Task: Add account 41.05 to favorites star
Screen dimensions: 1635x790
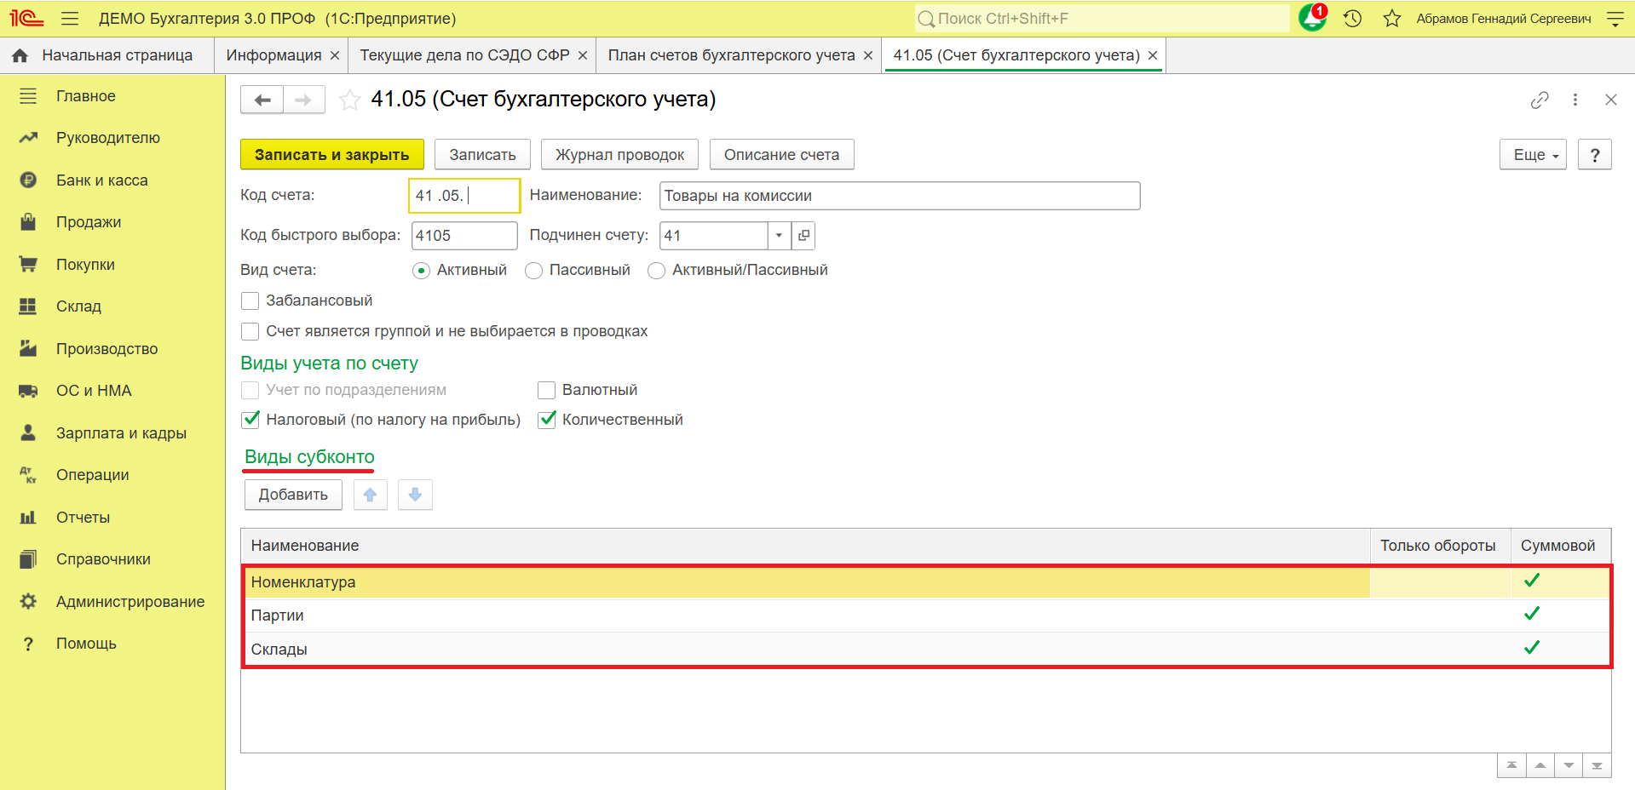Action: pos(349,100)
